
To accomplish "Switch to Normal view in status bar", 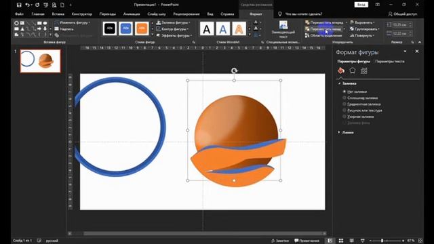I will point(330,241).
